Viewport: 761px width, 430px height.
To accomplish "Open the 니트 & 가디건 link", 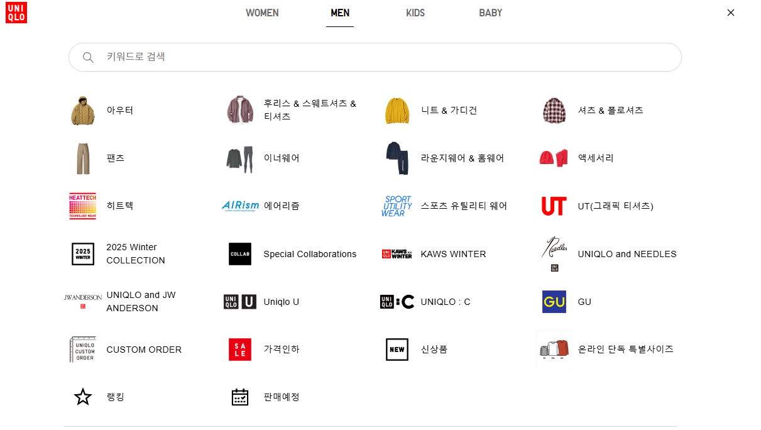I will [x=449, y=111].
